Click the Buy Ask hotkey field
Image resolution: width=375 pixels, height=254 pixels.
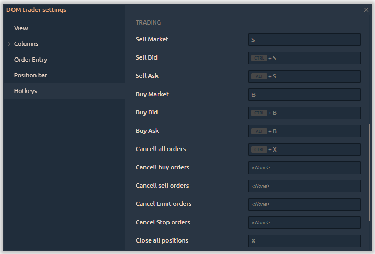click(304, 131)
